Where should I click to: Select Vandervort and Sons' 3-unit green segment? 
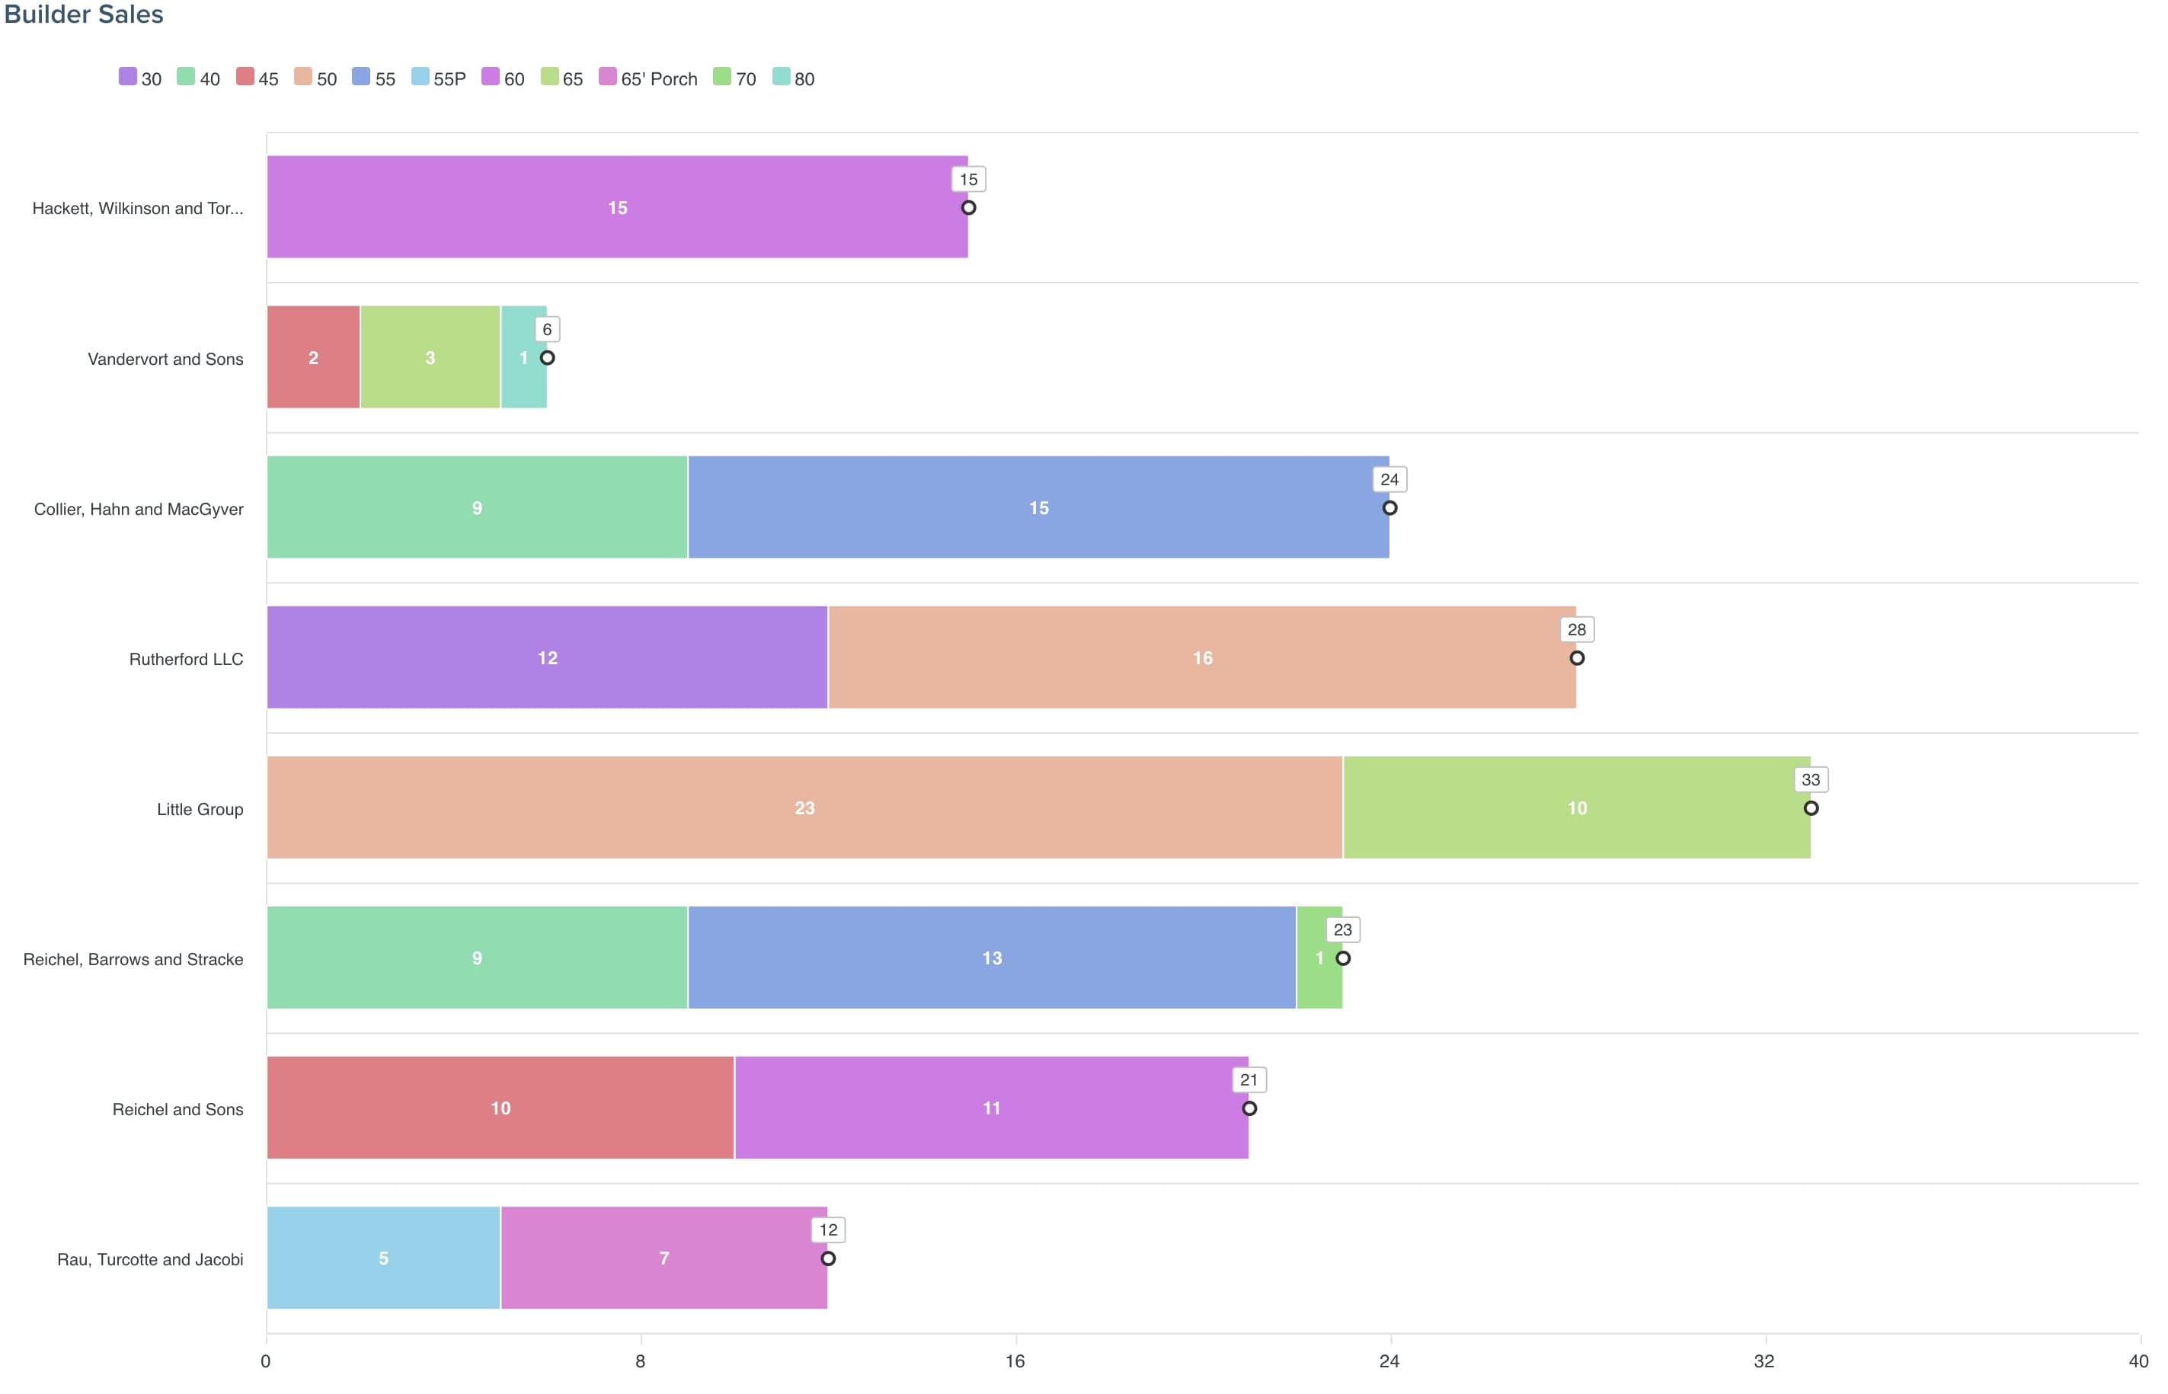point(430,357)
